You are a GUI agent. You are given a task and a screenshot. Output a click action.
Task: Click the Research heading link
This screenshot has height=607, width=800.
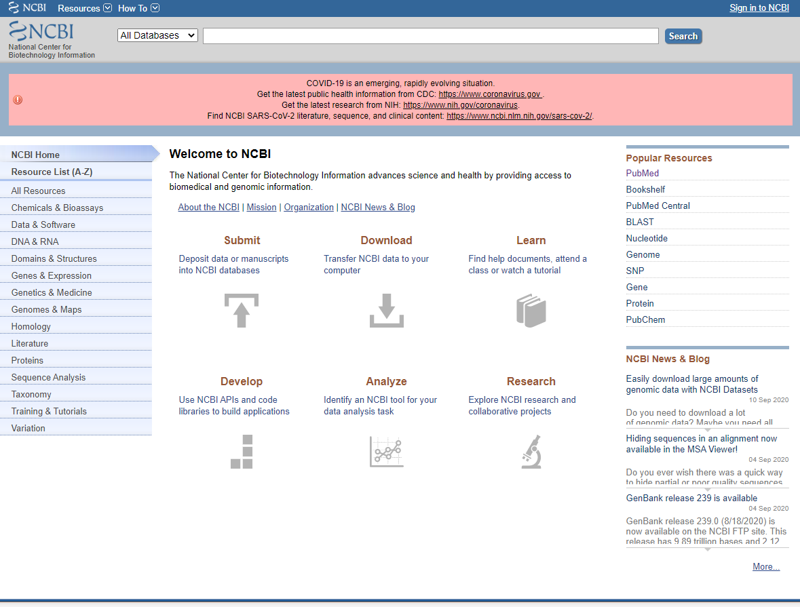531,382
